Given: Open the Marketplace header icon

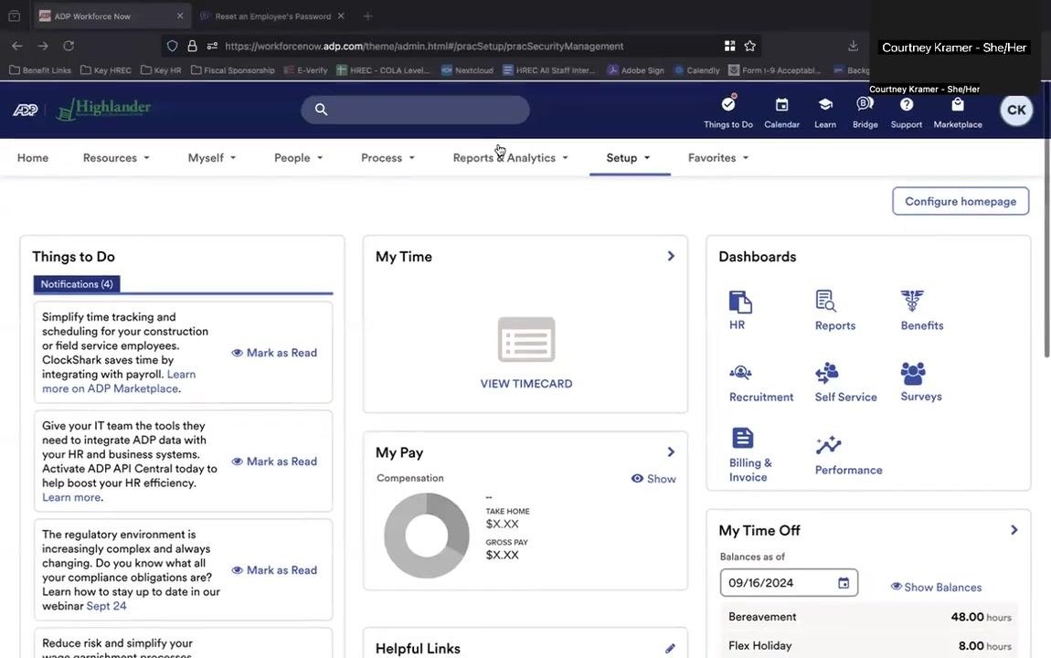Looking at the screenshot, I should click(x=957, y=111).
